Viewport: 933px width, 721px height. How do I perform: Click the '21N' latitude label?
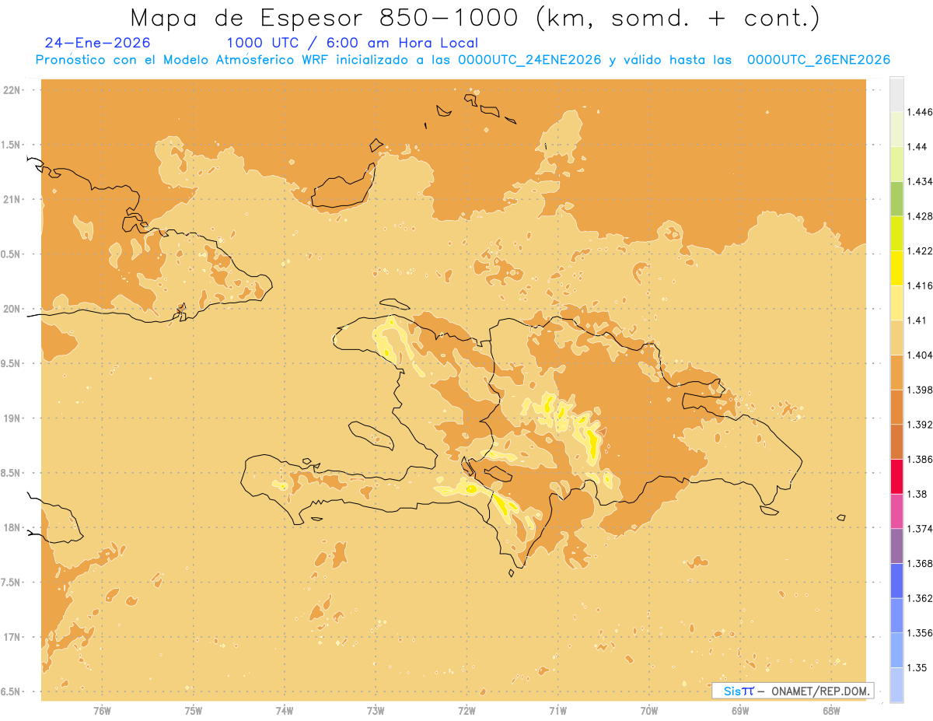coord(12,199)
